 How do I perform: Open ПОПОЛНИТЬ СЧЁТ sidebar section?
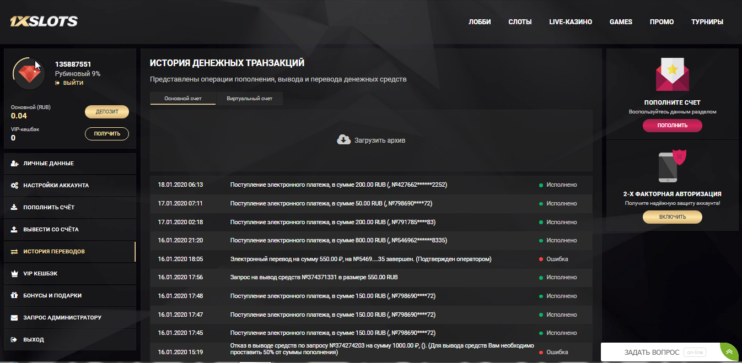pyautogui.click(x=69, y=208)
